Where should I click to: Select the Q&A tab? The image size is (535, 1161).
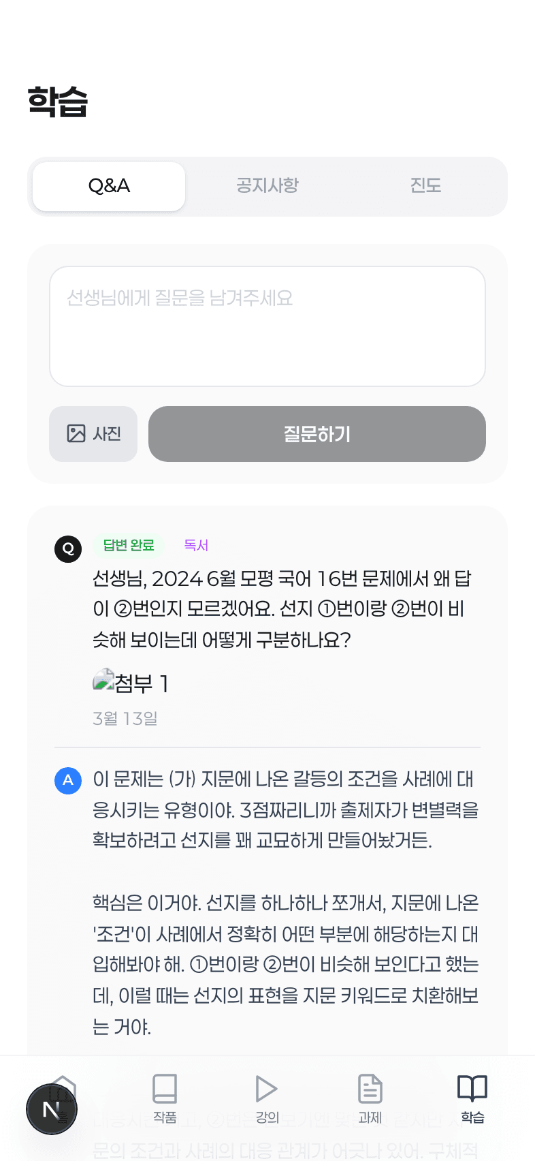[108, 186]
